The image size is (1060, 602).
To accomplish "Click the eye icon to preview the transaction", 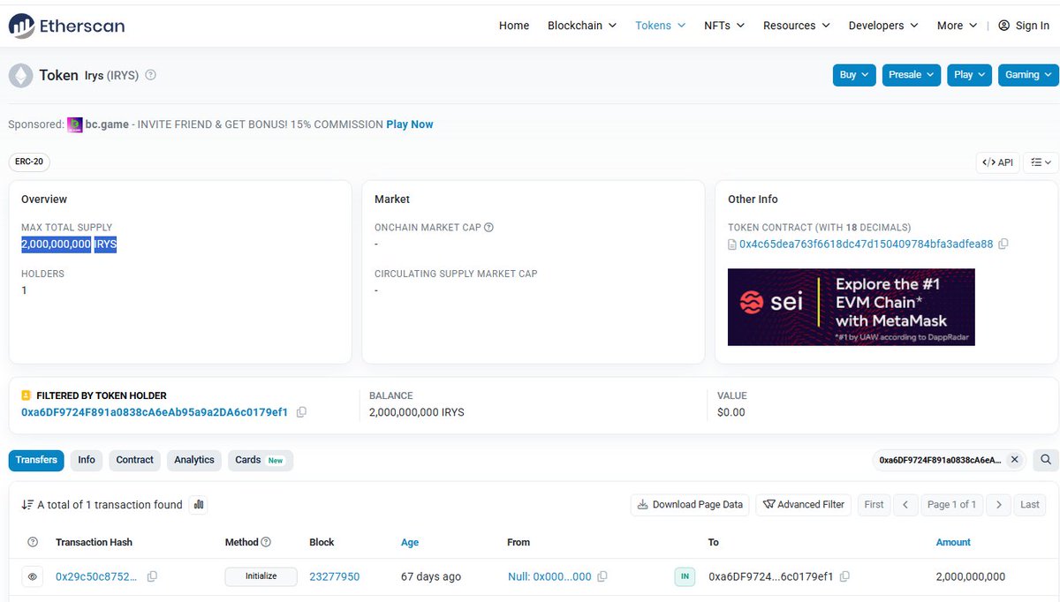I will point(33,576).
